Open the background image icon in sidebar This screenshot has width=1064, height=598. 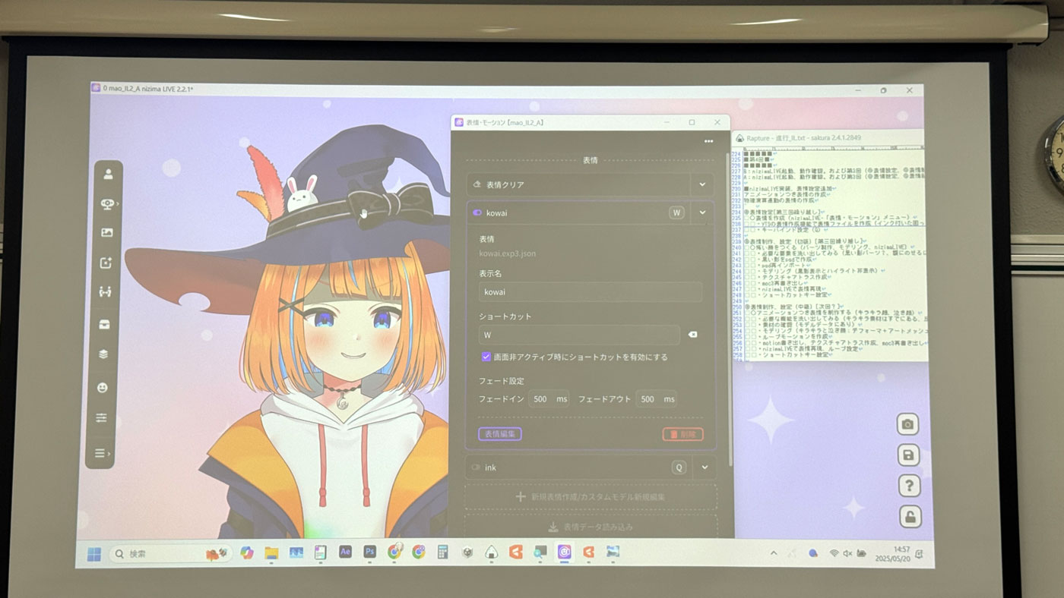coord(106,233)
